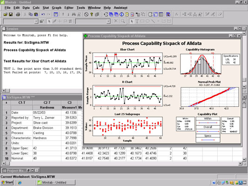
Task: Open the Tools menu
Action: pos(80,8)
